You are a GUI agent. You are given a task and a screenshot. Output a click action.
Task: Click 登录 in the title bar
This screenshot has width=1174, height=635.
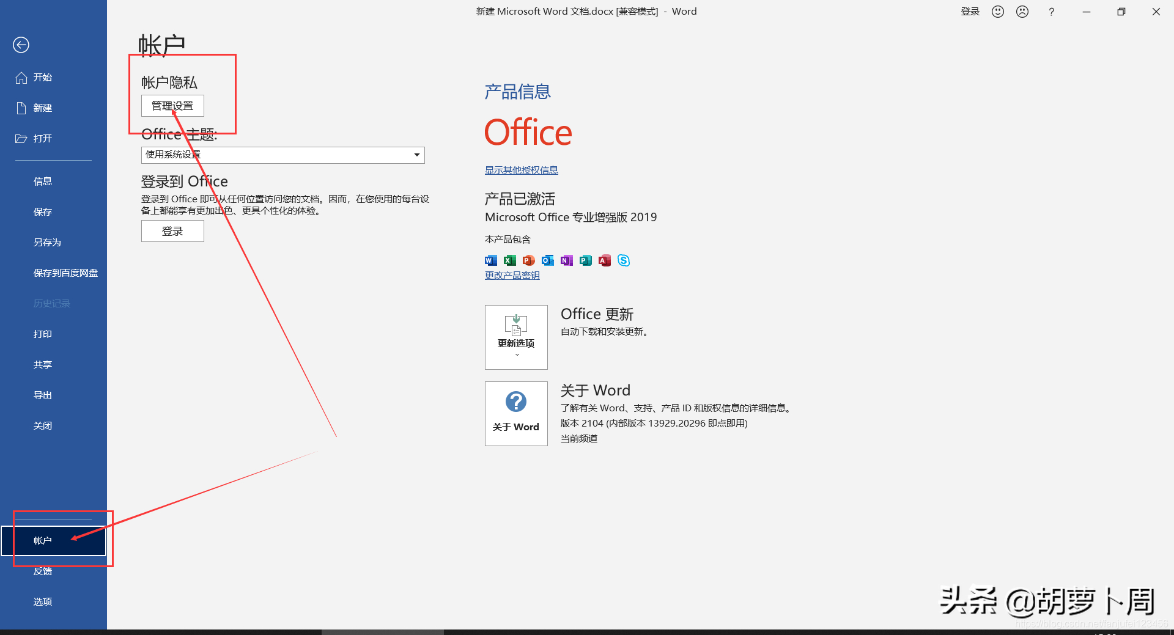click(970, 12)
